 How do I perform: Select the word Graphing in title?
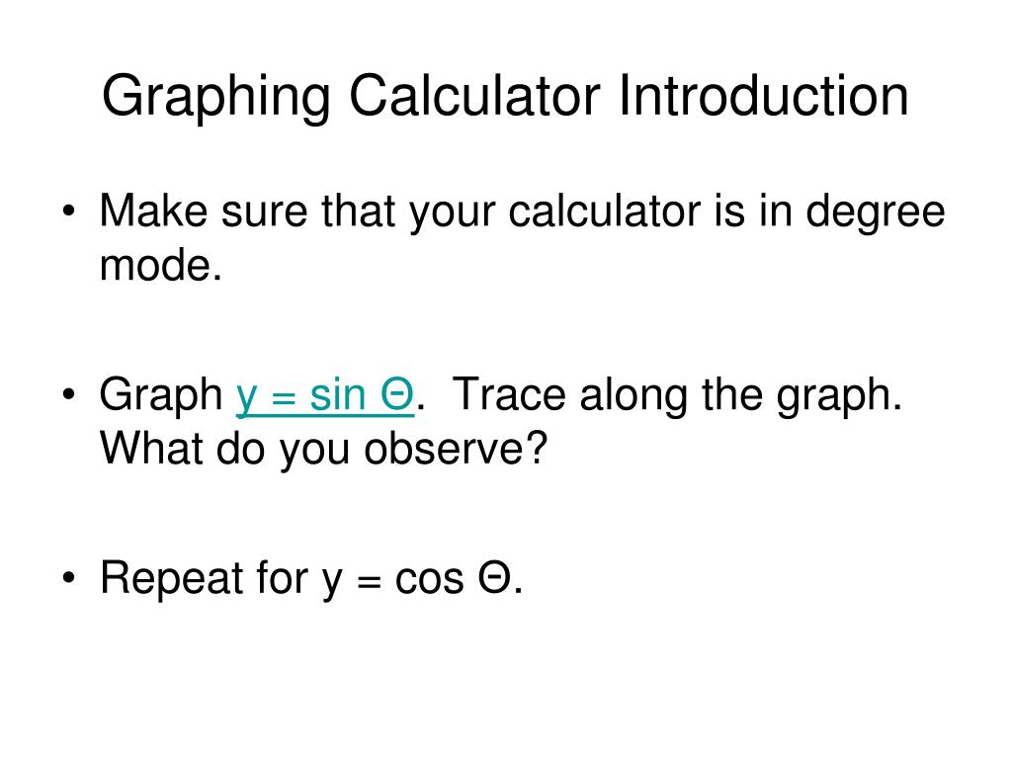(x=216, y=97)
